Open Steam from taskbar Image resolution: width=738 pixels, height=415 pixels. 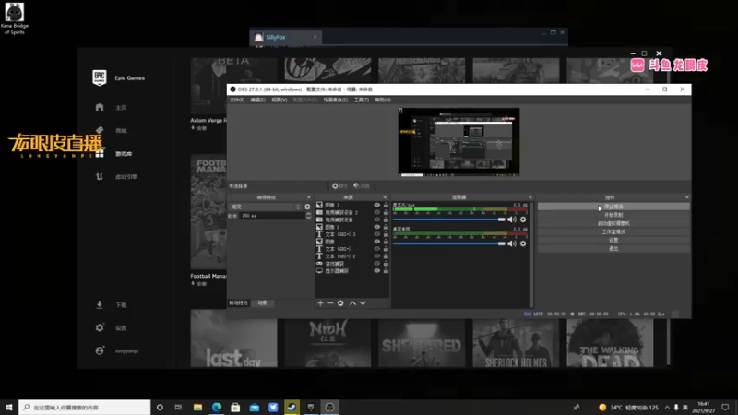tap(292, 408)
